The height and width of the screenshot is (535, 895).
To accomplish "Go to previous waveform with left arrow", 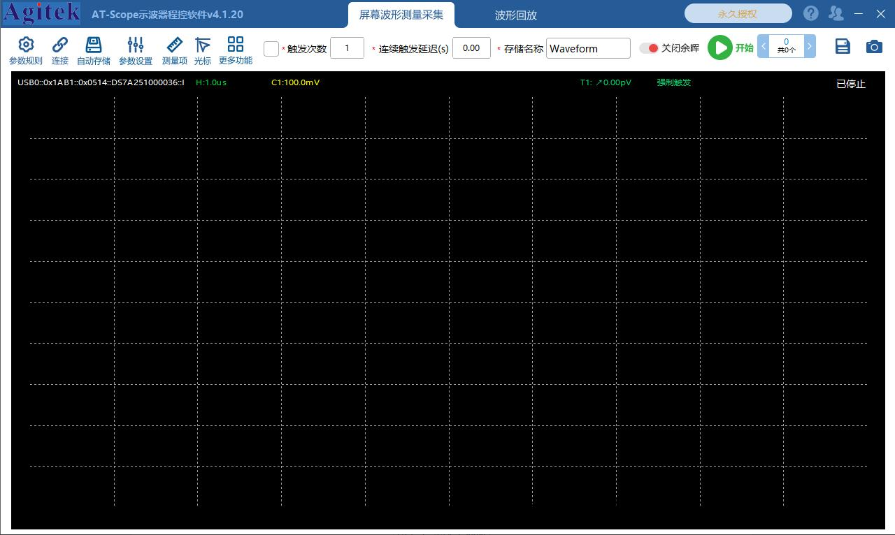I will point(764,47).
